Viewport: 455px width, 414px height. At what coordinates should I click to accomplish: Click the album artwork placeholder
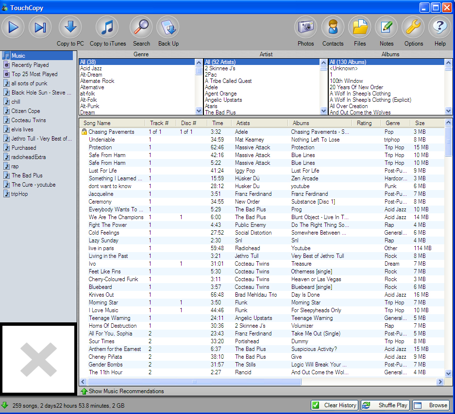(x=38, y=359)
